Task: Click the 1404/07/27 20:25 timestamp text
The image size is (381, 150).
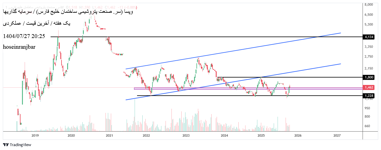Action: 24,36
